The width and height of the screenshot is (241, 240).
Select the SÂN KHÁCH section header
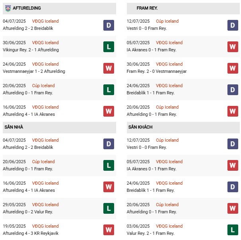pos(141,127)
